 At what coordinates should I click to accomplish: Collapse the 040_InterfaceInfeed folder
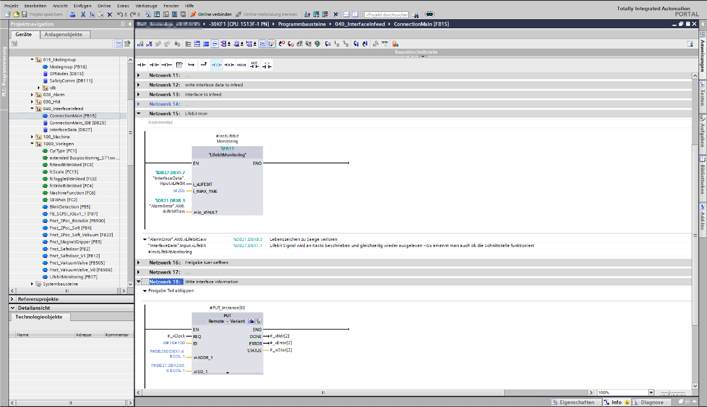pyautogui.click(x=32, y=109)
